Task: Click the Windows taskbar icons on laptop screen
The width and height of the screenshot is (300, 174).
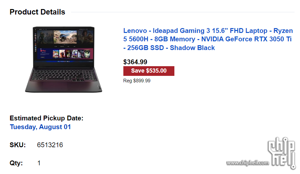Action: 64,61
